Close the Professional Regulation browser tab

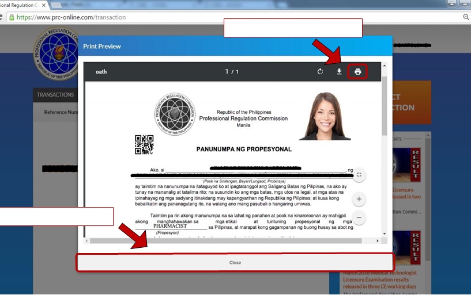click(x=44, y=5)
